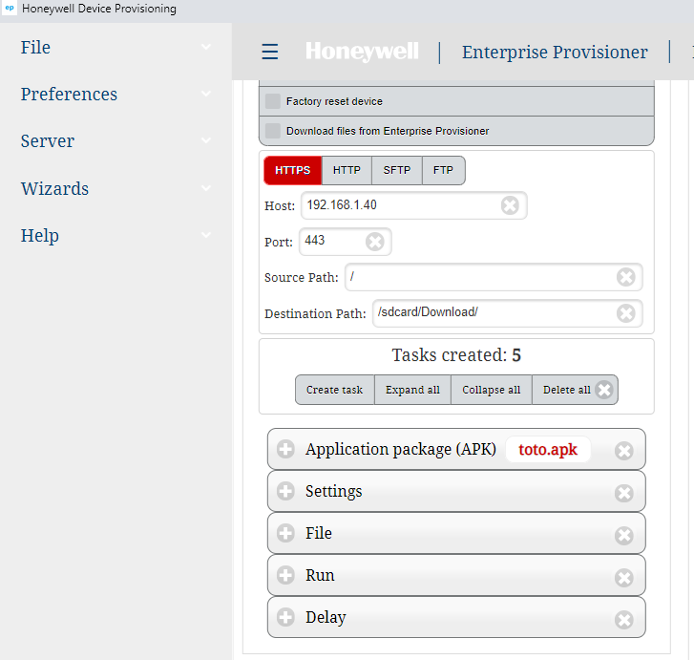Image resolution: width=694 pixels, height=660 pixels.
Task: Clear the Destination Path via X icon
Action: [626, 313]
